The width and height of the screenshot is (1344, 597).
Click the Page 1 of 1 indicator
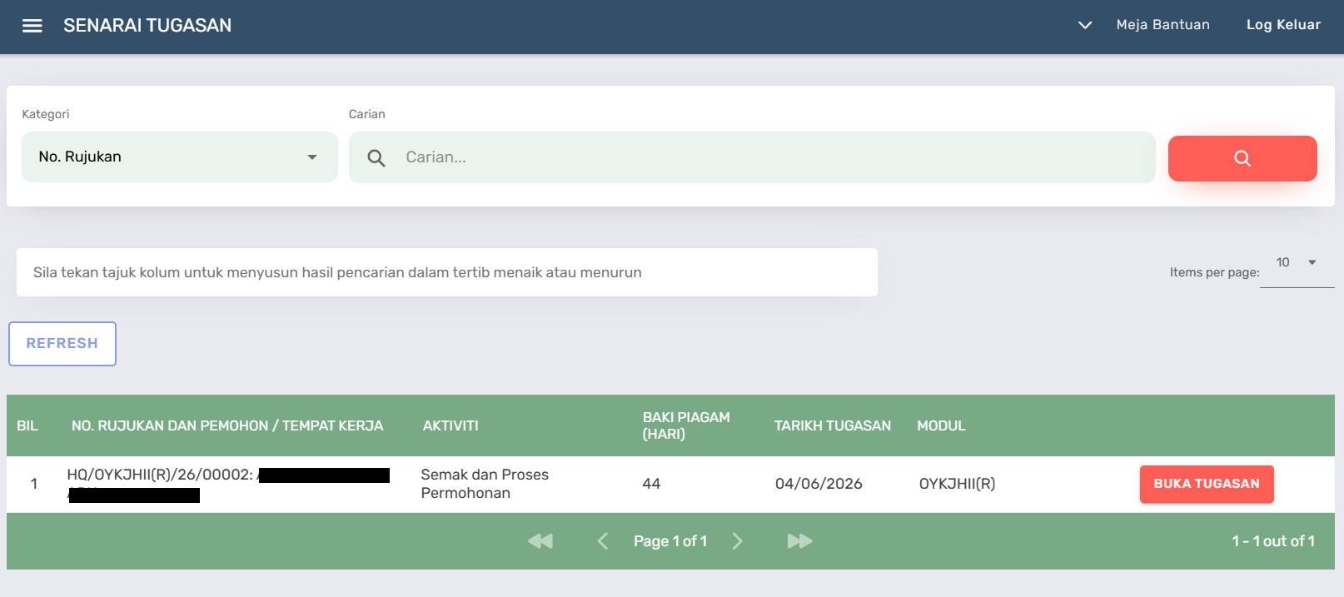tap(670, 541)
